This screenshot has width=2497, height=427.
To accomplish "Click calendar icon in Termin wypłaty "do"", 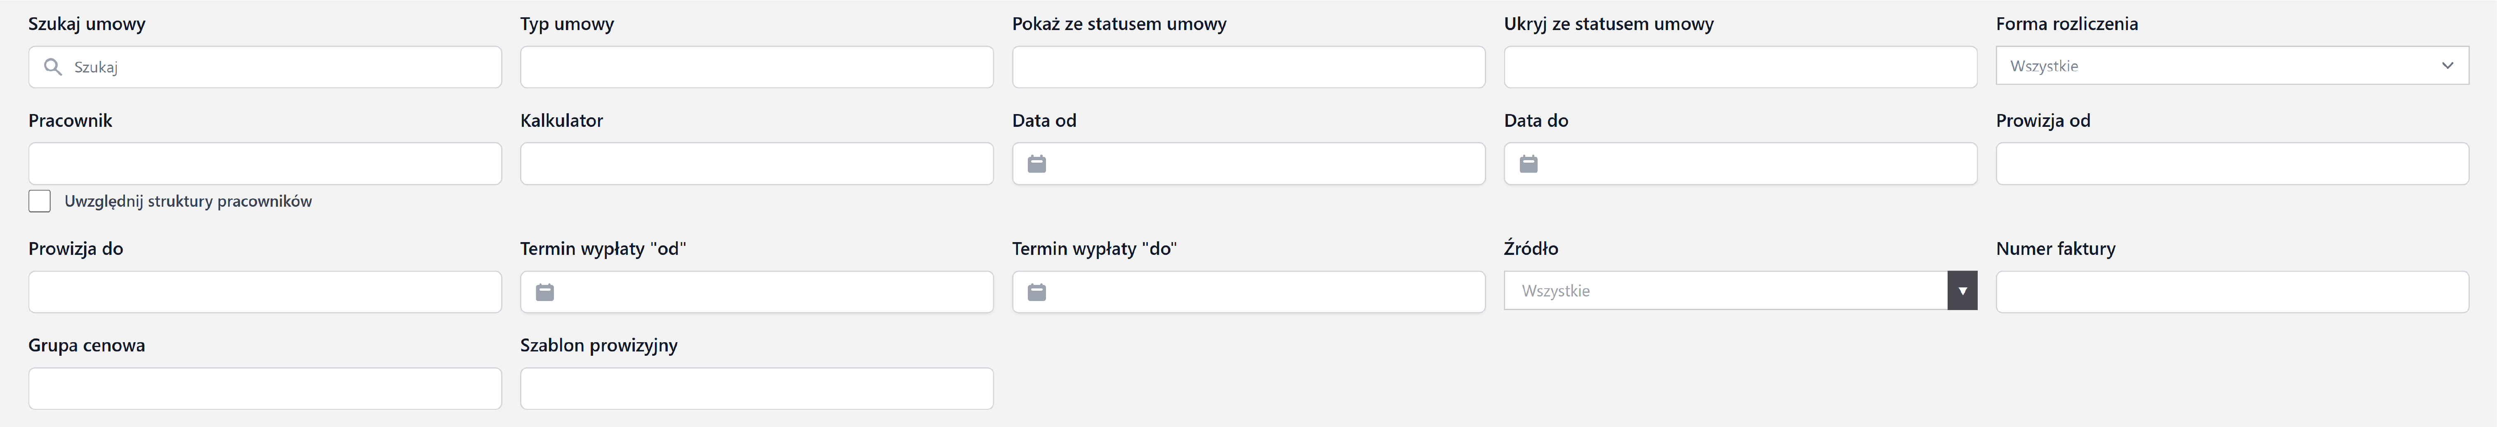I will tap(1036, 292).
